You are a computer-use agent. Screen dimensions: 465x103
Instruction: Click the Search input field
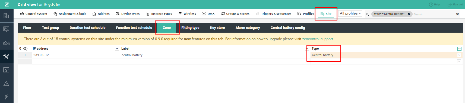point(434,14)
